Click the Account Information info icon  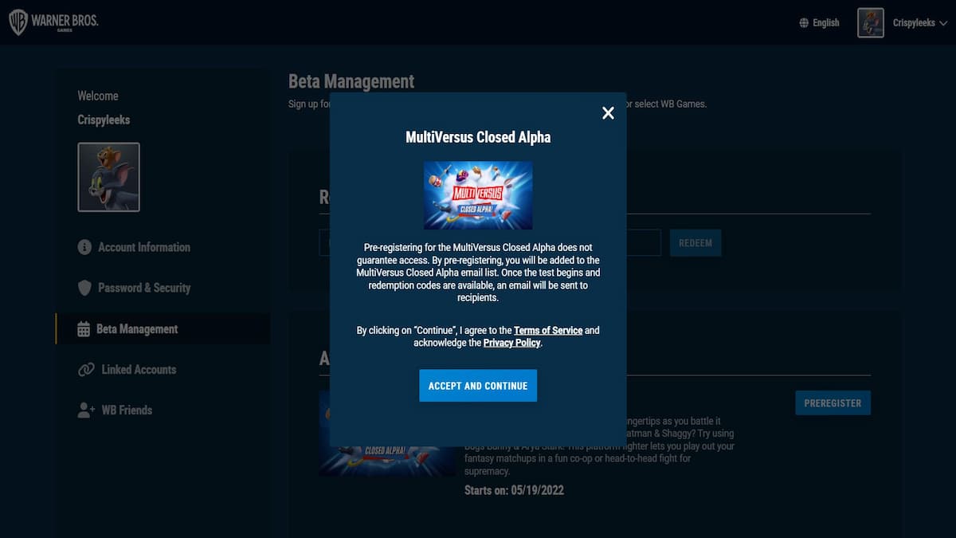tap(84, 247)
